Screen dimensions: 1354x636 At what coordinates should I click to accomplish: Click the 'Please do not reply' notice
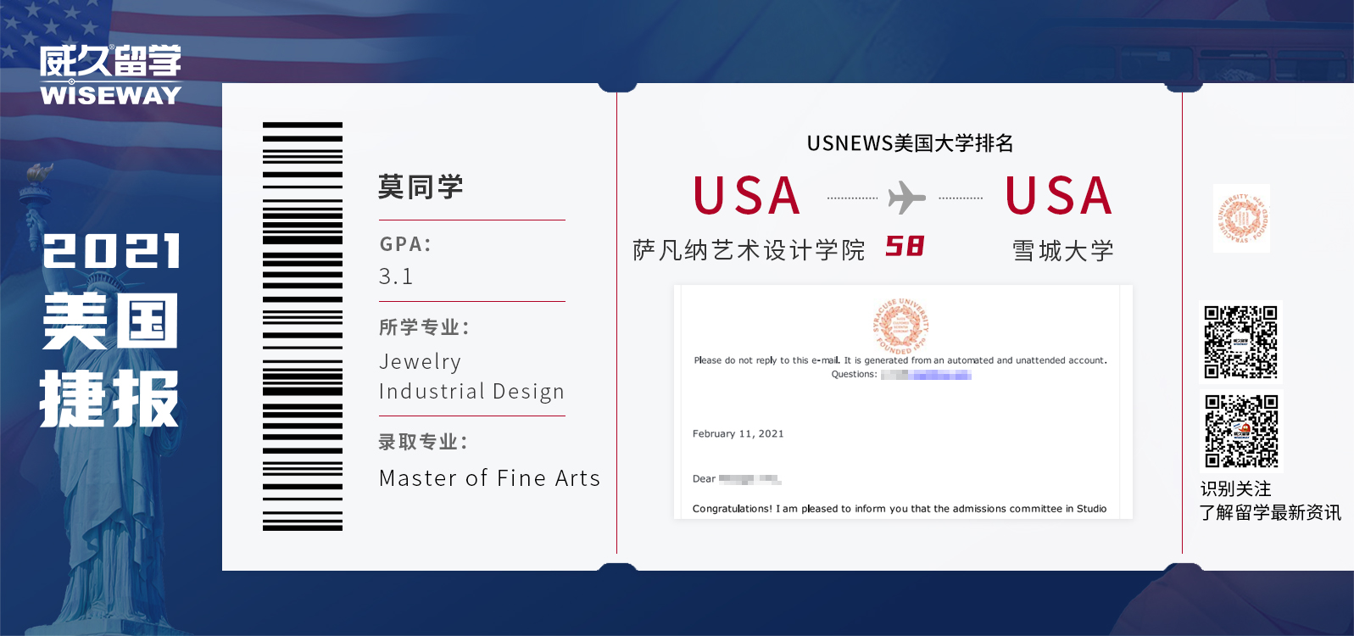(900, 360)
